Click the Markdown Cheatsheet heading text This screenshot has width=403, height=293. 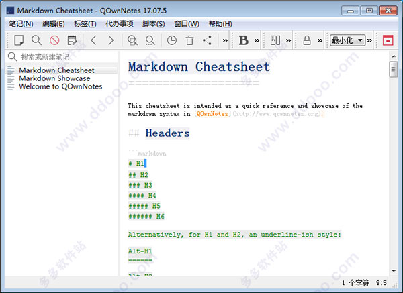199,67
